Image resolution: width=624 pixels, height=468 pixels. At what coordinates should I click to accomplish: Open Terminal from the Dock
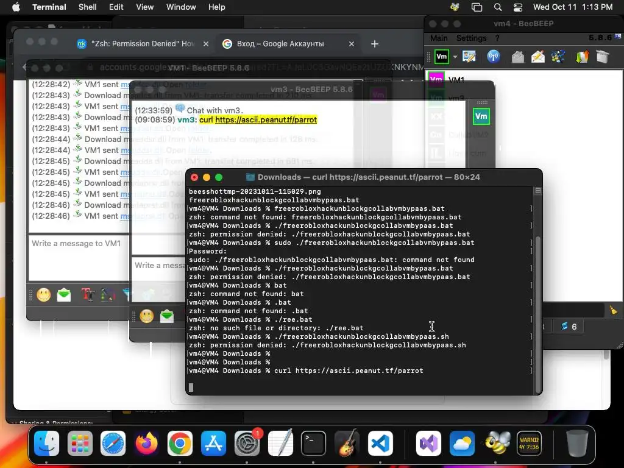(313, 443)
